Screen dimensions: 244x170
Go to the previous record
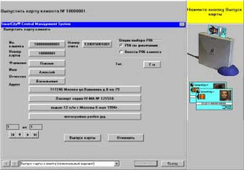20,134
